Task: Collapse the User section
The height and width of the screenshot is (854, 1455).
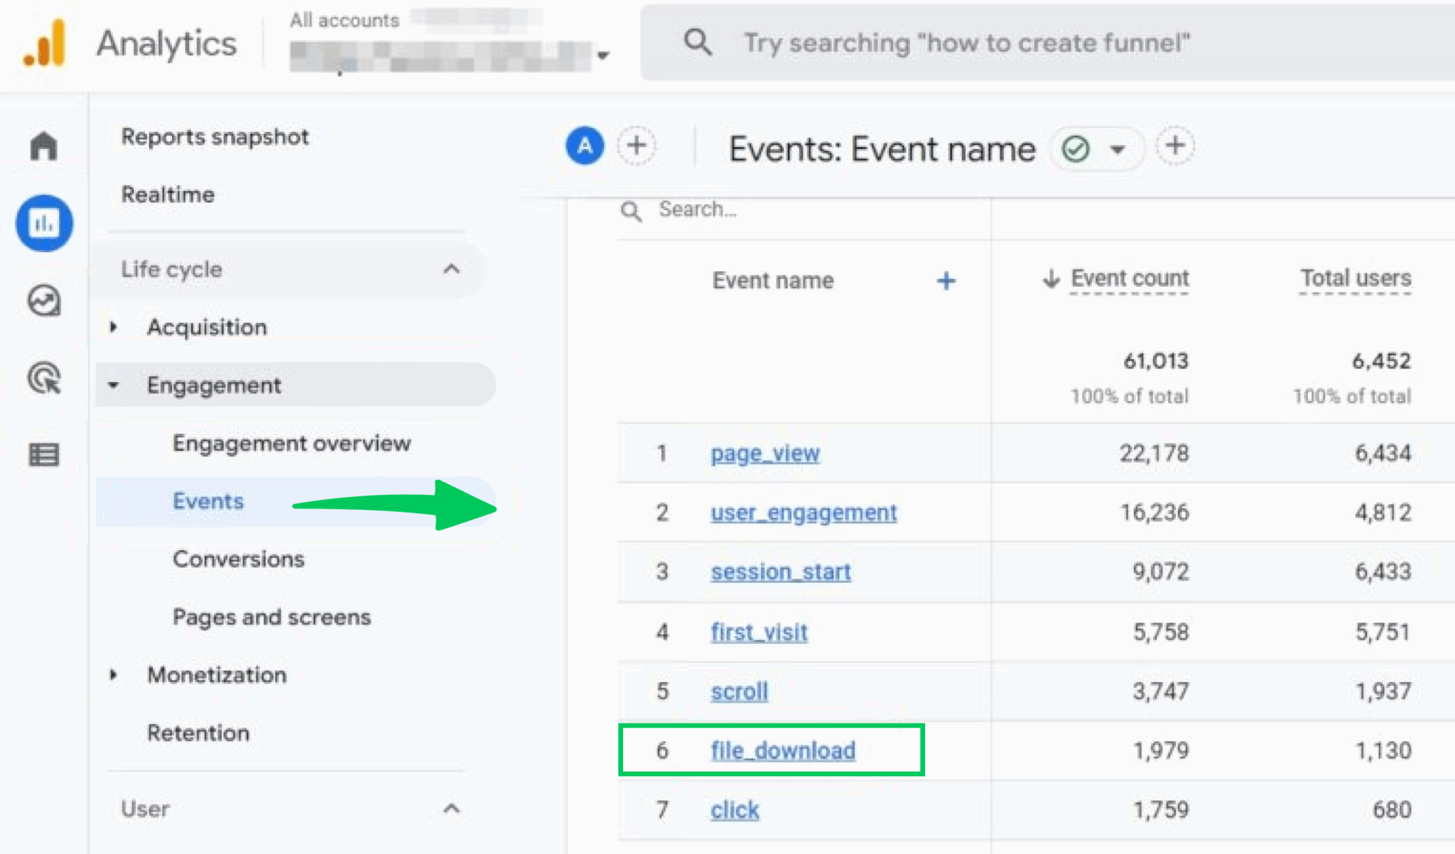Action: click(453, 809)
